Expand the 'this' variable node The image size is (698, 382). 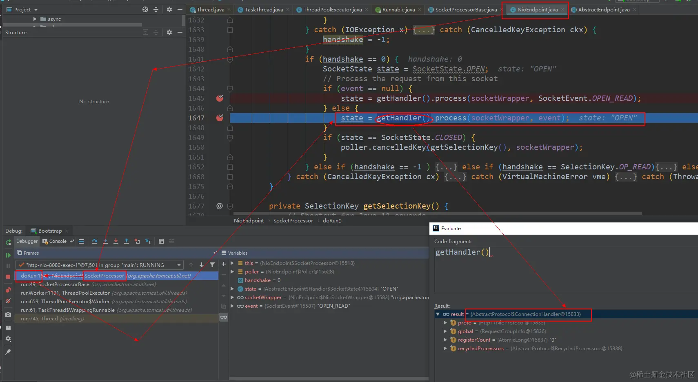tap(232, 263)
